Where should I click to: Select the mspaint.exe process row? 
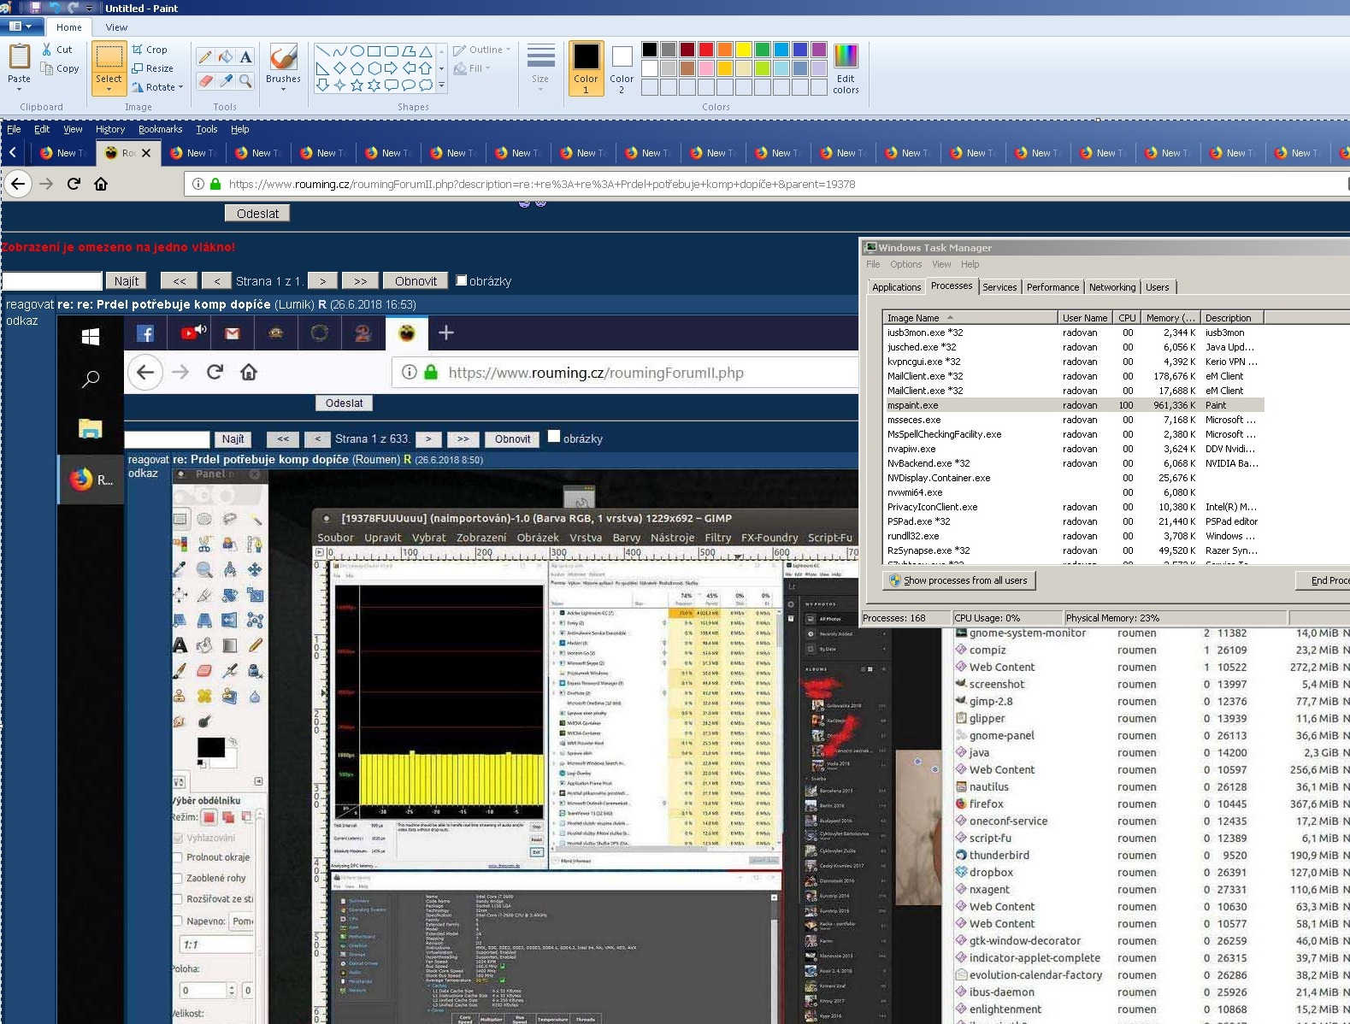(1073, 405)
